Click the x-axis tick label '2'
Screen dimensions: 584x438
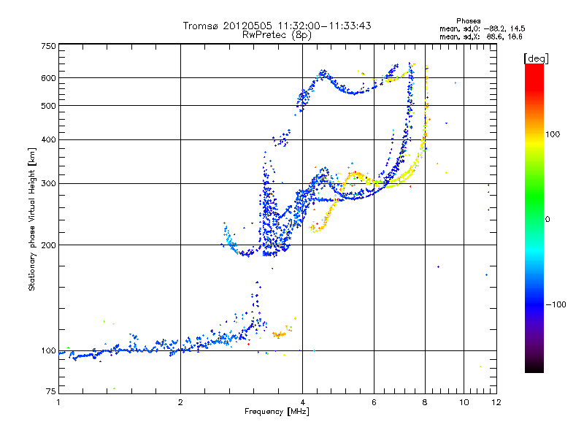pyautogui.click(x=180, y=402)
